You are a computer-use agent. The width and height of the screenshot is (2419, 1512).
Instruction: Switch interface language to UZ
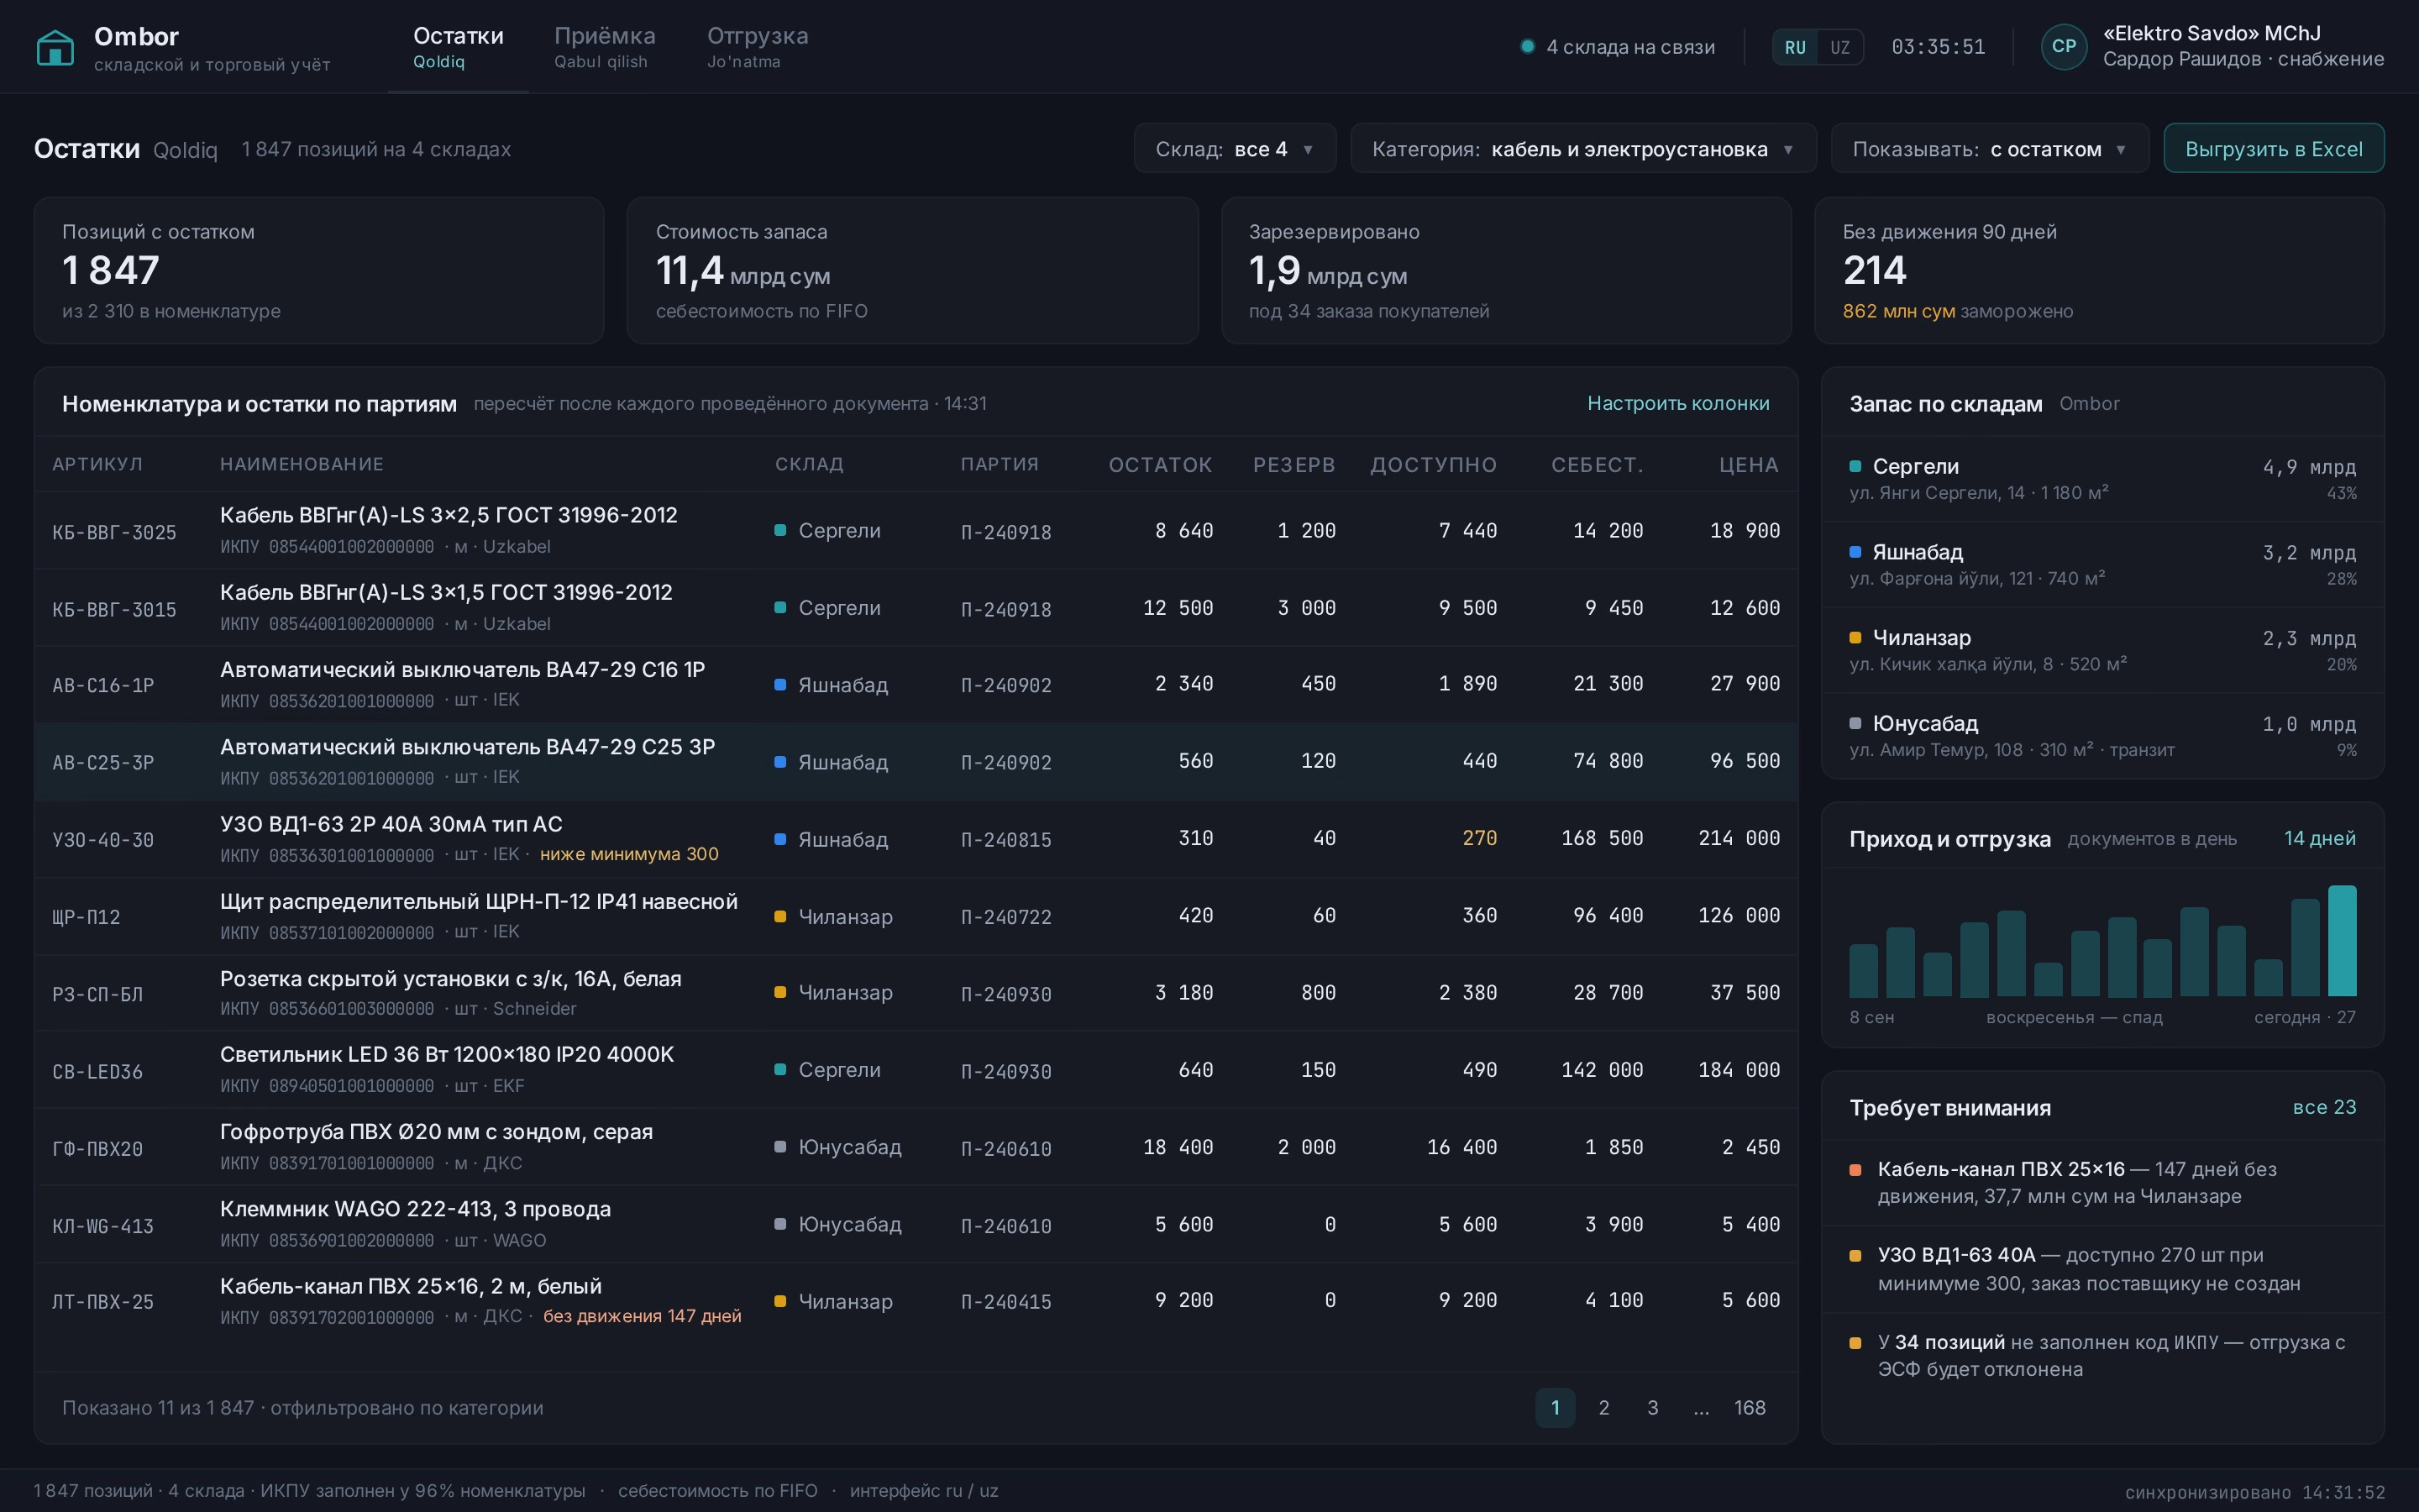pyautogui.click(x=1840, y=47)
